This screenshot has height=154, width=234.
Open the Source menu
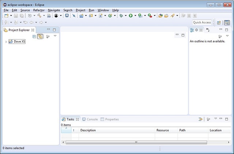point(25,10)
